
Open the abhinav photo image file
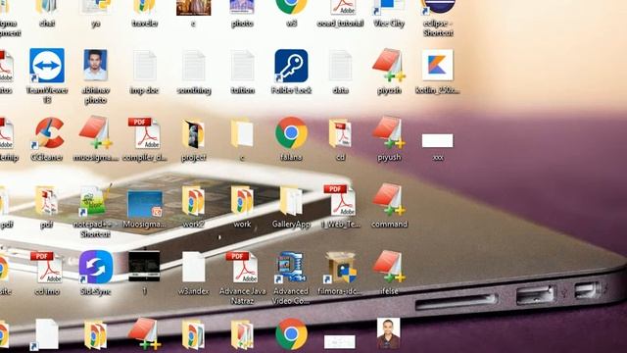[x=95, y=66]
